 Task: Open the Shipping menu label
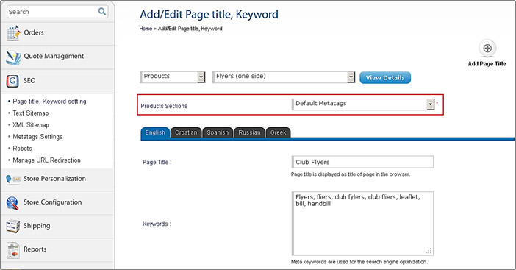37,226
